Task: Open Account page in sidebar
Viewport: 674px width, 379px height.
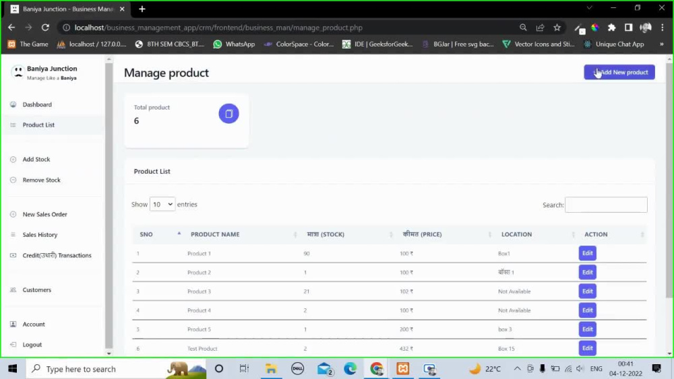Action: (x=34, y=324)
